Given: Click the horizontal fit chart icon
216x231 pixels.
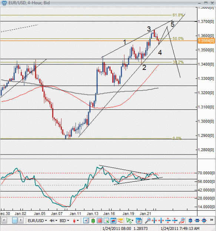Looking at the screenshot, I should pyautogui.click(x=197, y=221).
